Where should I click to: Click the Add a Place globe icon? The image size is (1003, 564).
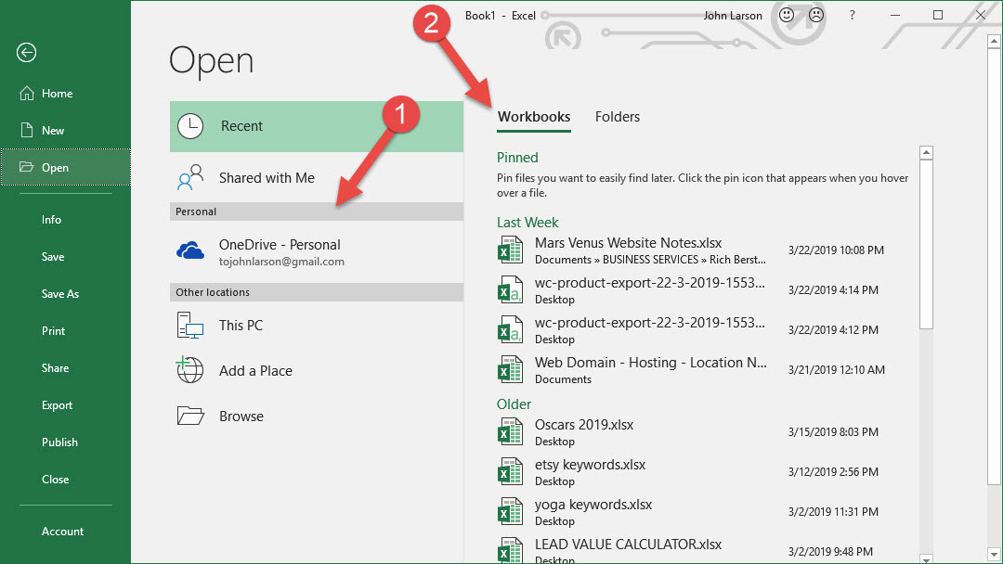[x=190, y=370]
